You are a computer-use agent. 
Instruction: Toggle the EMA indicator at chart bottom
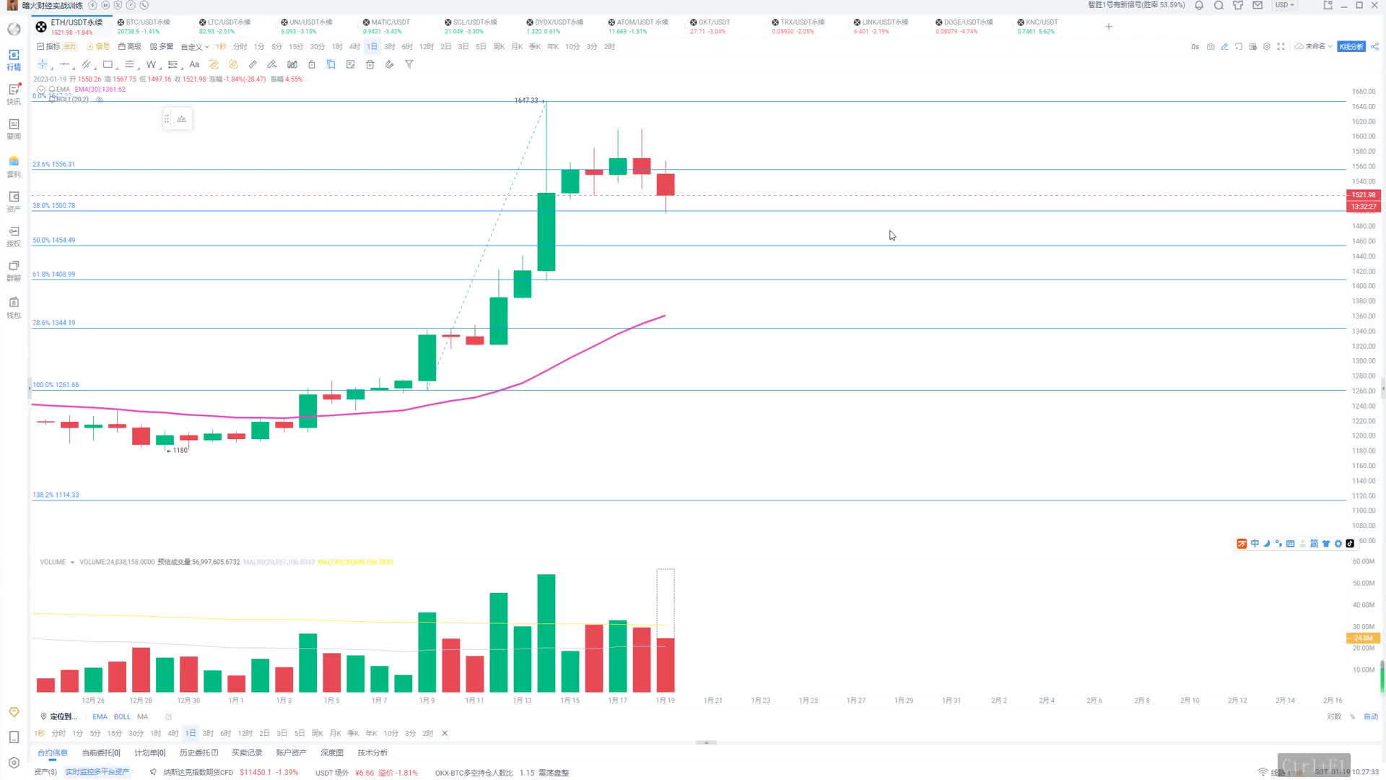[100, 717]
